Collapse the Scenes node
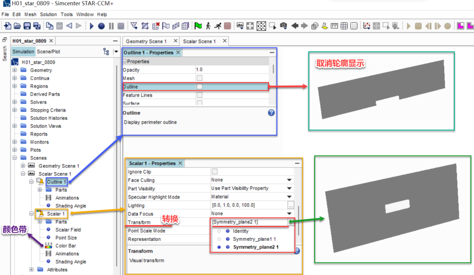Image resolution: width=474 pixels, height=275 pixels. click(x=14, y=158)
